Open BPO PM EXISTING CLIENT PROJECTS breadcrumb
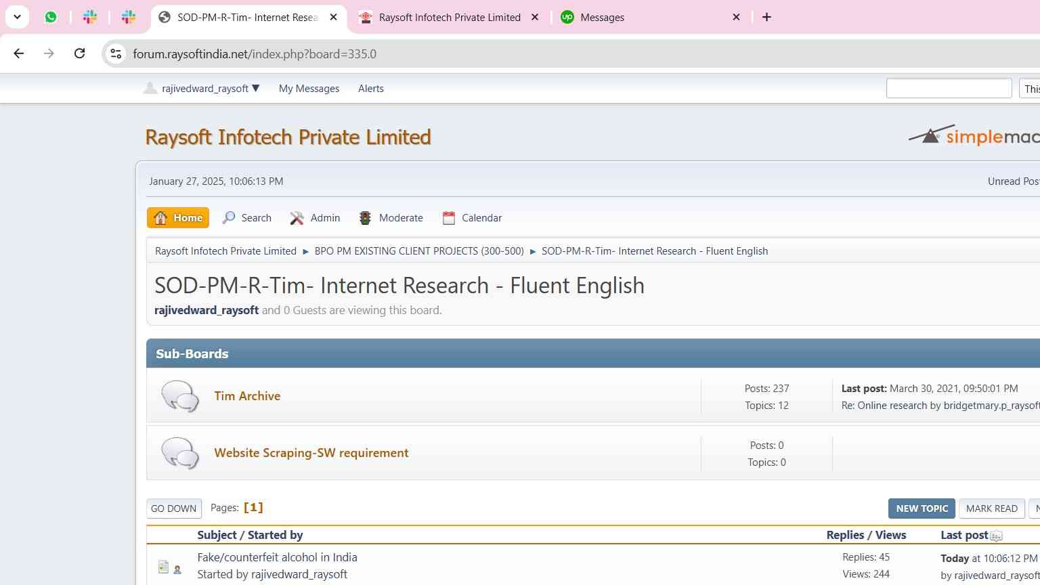 point(419,251)
